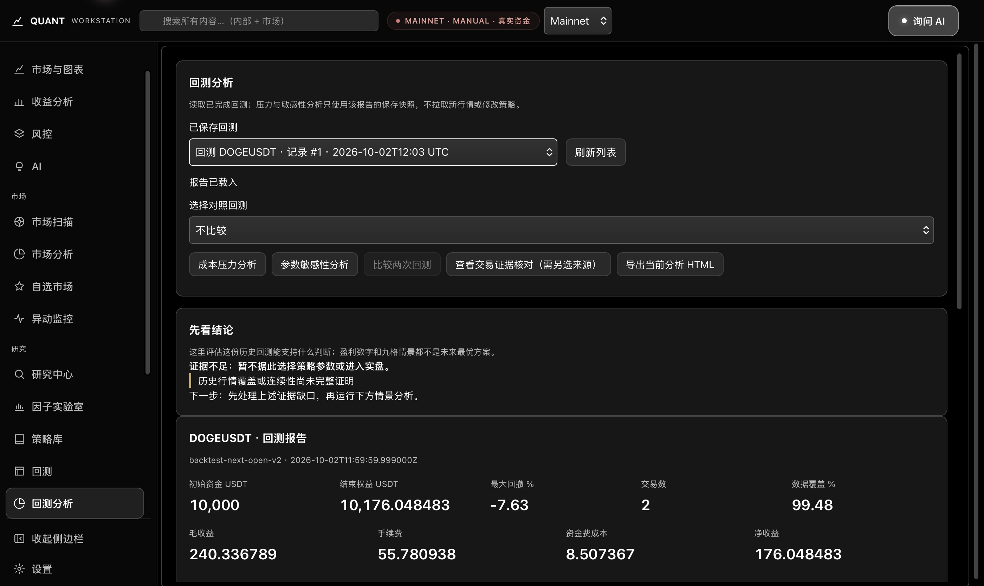Click the 回测 table icon
This screenshot has height=586, width=984.
[x=19, y=471]
